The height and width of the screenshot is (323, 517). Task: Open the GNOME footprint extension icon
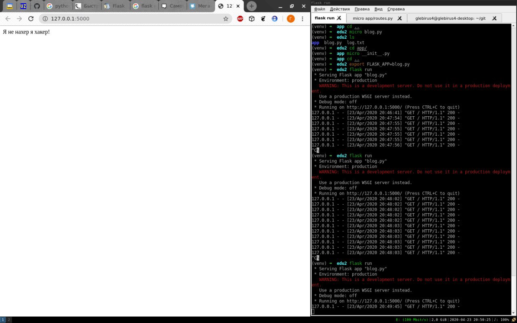click(263, 19)
